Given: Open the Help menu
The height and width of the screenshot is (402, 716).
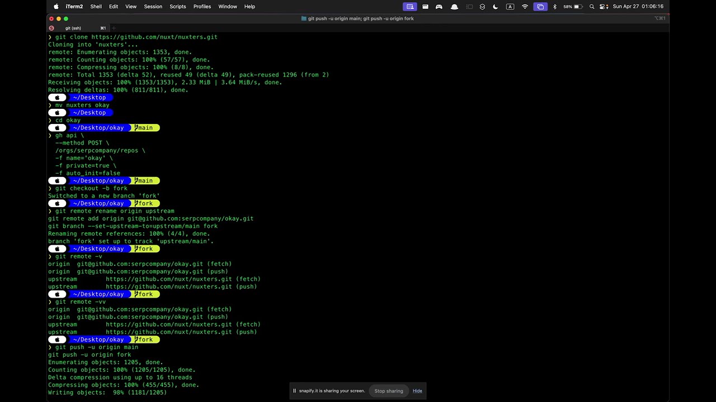Looking at the screenshot, I should click(x=249, y=7).
